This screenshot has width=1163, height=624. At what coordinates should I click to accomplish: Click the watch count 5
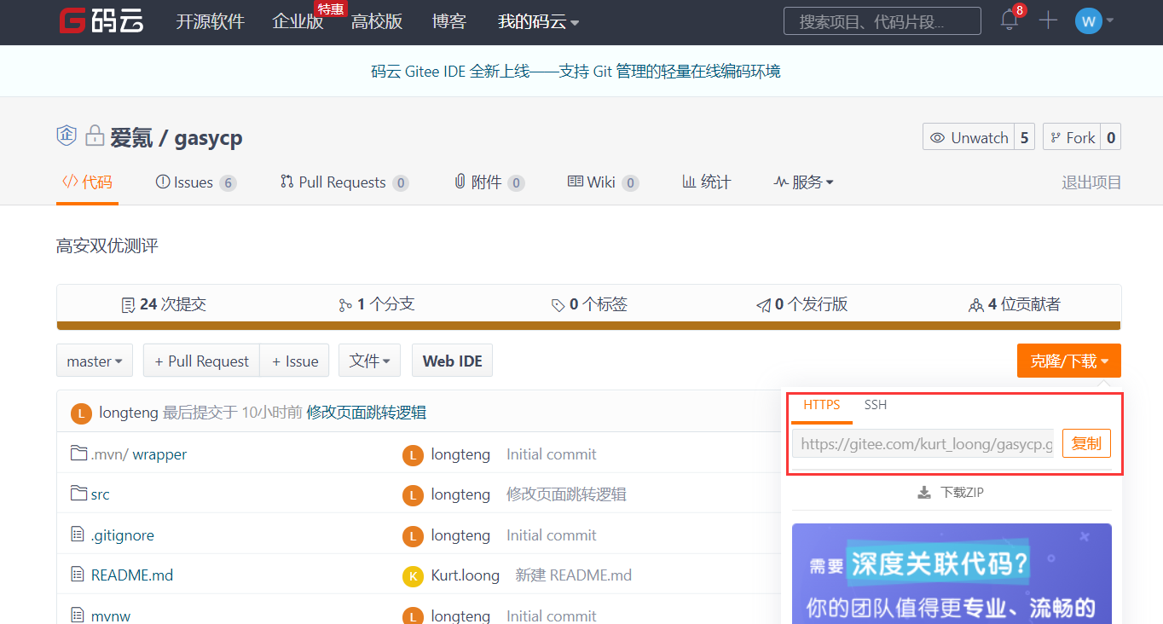click(1024, 137)
